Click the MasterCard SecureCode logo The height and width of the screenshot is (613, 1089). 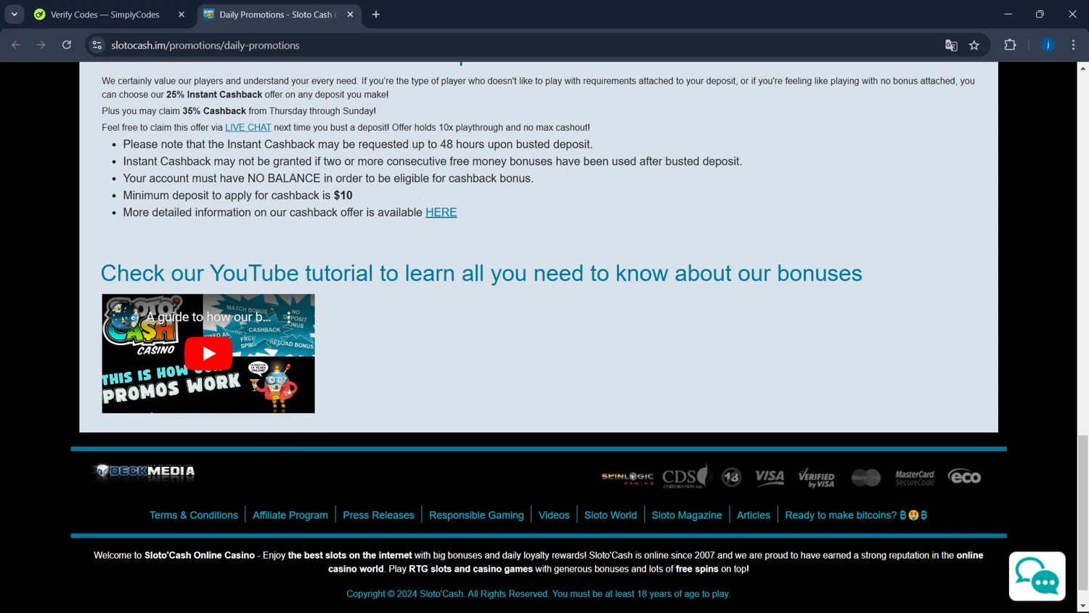pyautogui.click(x=915, y=478)
